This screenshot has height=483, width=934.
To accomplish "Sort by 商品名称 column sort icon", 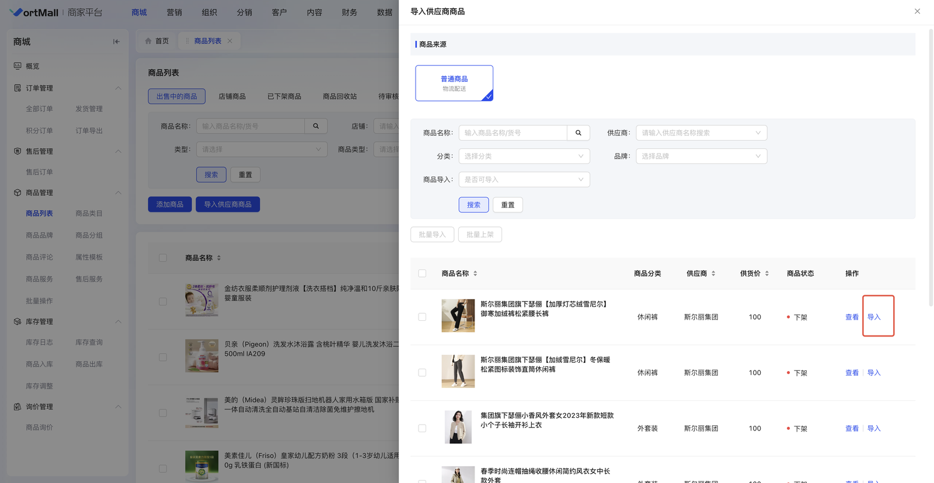I will (x=475, y=274).
